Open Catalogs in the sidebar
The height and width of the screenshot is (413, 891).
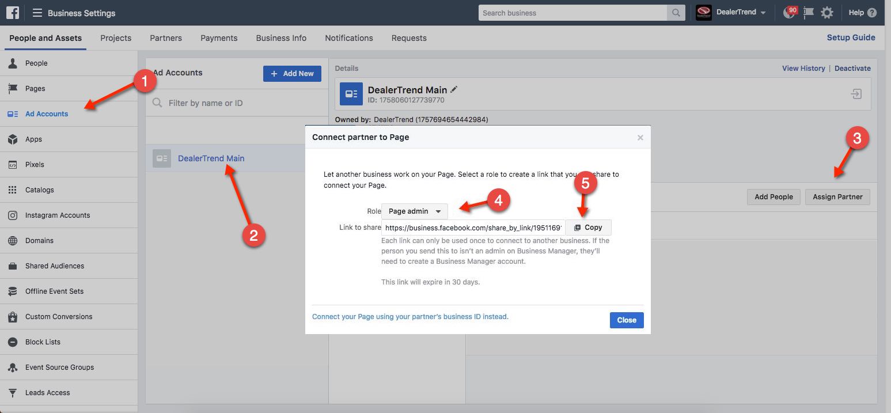click(x=69, y=190)
